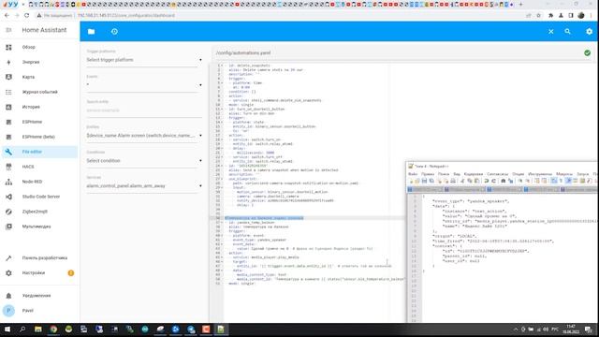Open История in the sidebar
Screen dimensions: 599x337
[x=39, y=107]
